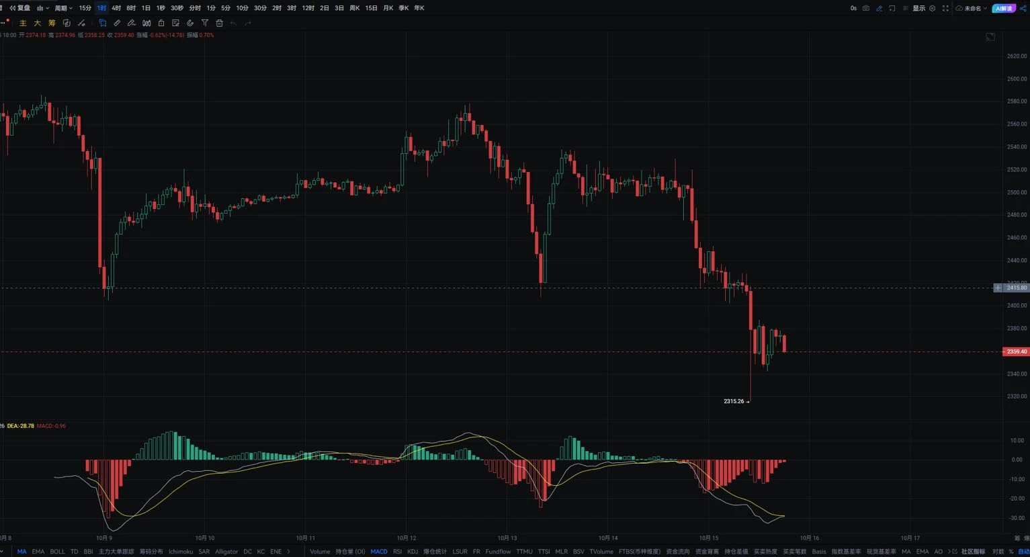Expand more main indicators arrow after ENE
Viewport: 1030px width, 557px height.
pyautogui.click(x=289, y=552)
